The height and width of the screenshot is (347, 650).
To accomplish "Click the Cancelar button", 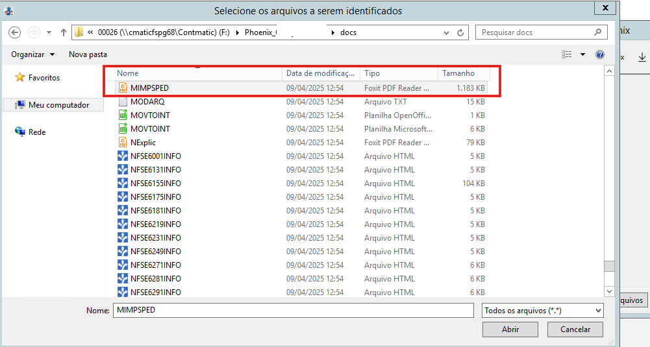I will coord(575,329).
